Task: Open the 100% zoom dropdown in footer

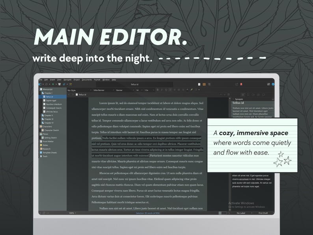Action: [x=72, y=213]
